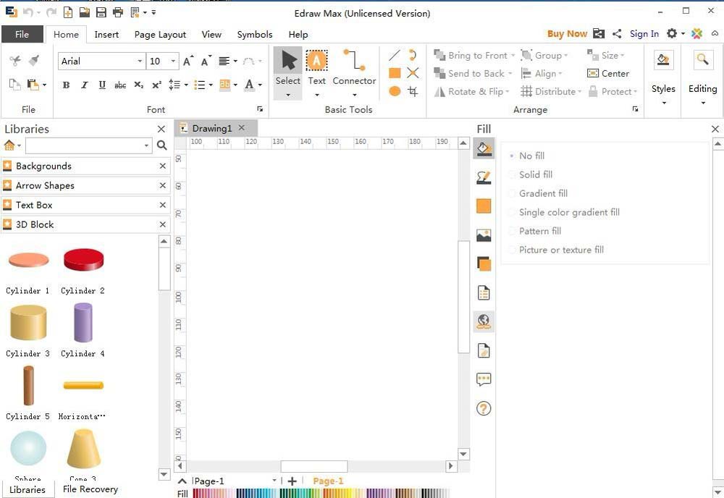
Task: Click the Buy Now link
Action: click(568, 33)
